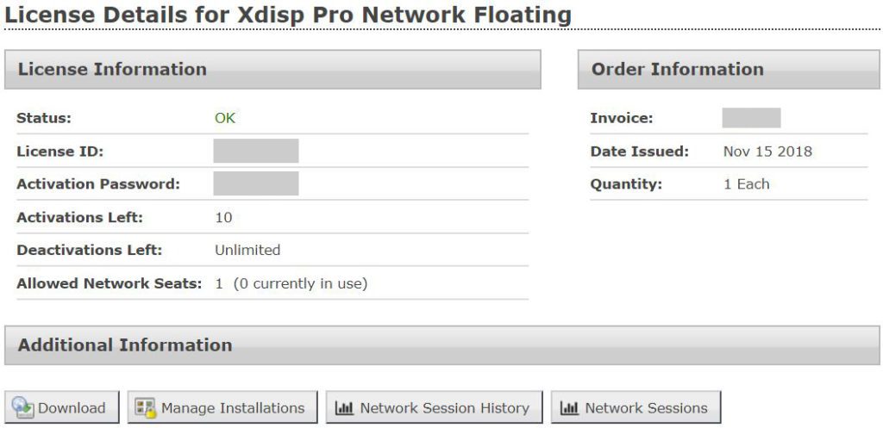Click the green OK status text

[x=225, y=118]
